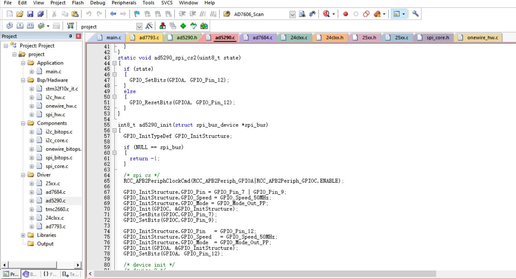
Task: Toggle the project window layout icon
Action: click(397, 14)
